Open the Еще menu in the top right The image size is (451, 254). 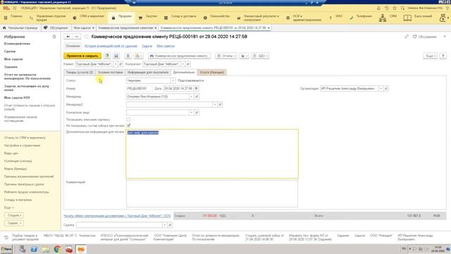430,56
